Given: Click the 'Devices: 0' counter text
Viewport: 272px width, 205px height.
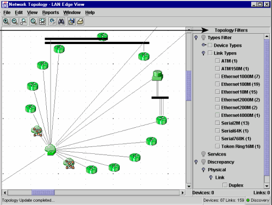Looking at the screenshot, I should pyautogui.click(x=203, y=192).
